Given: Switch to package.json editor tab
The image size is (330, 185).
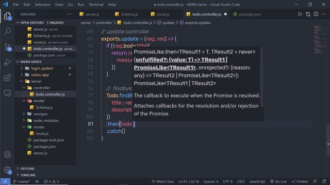Looking at the screenshot, I should coord(250,14).
